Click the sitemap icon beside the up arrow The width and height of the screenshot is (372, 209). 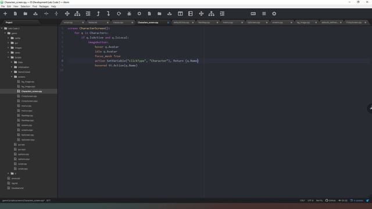pyautogui.click(x=77, y=14)
